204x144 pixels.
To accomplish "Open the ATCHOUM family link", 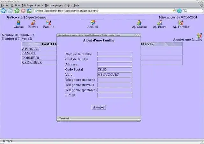I will pos(30,49).
